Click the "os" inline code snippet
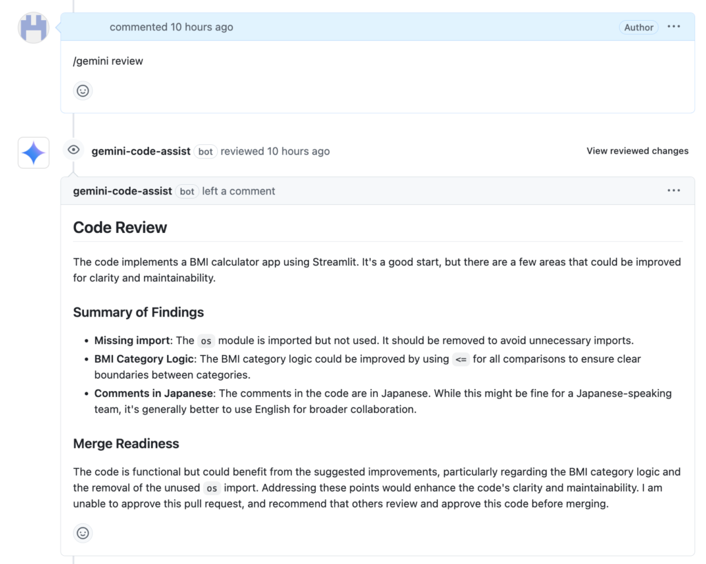Viewport: 706px width, 564px height. (x=206, y=340)
